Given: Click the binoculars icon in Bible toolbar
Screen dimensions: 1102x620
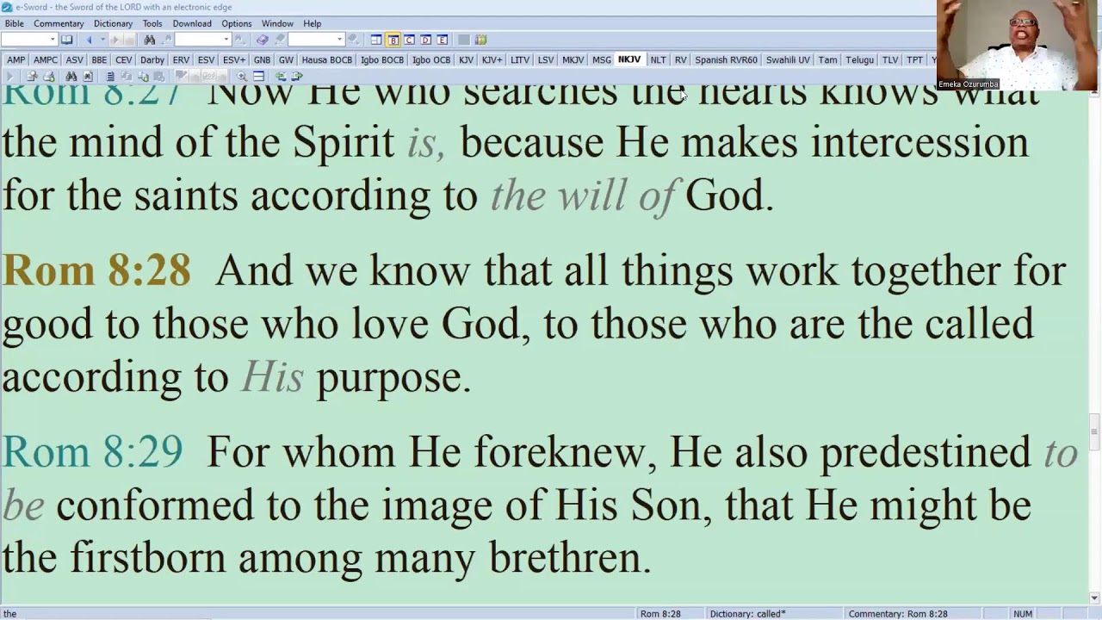Looking at the screenshot, I should pos(71,77).
